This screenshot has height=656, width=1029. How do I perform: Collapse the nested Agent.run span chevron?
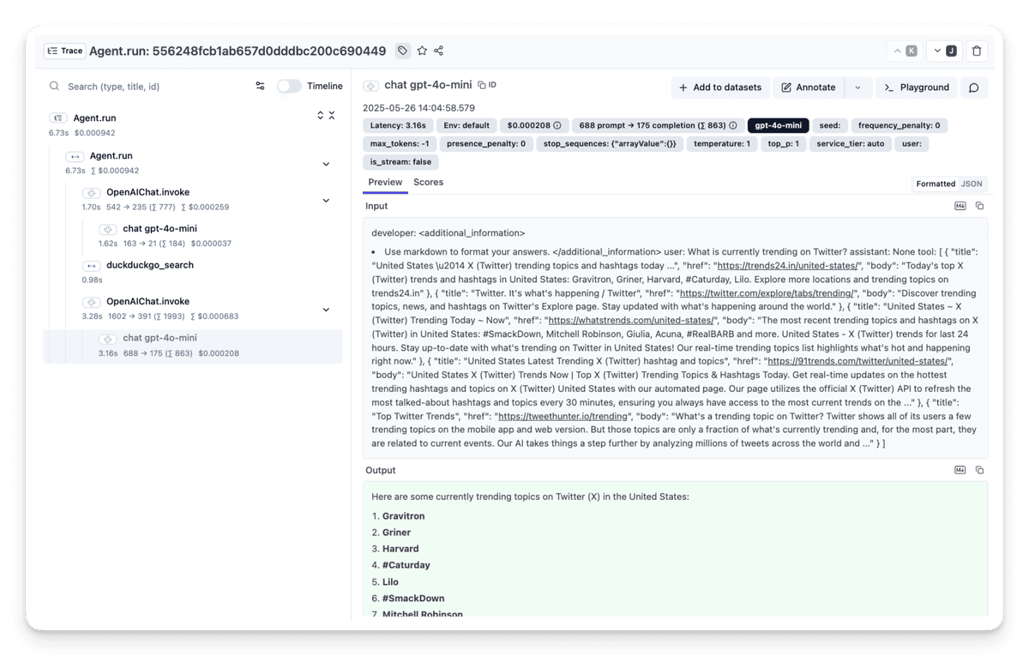(x=326, y=164)
